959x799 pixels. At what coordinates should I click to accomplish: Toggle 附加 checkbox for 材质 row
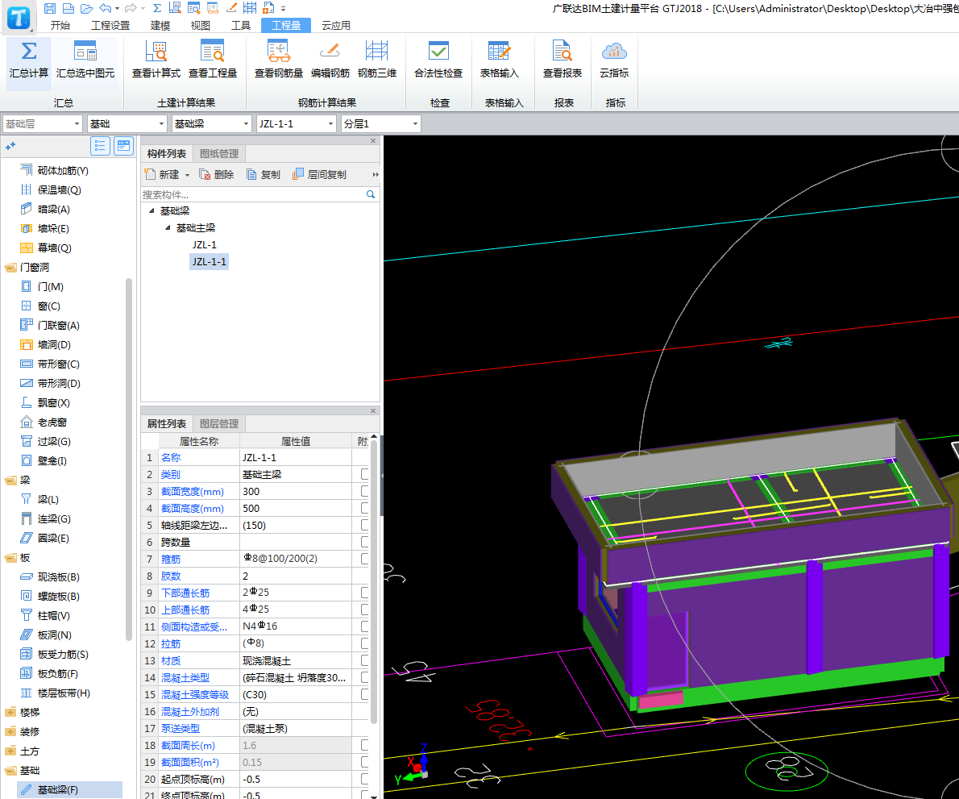click(x=365, y=660)
